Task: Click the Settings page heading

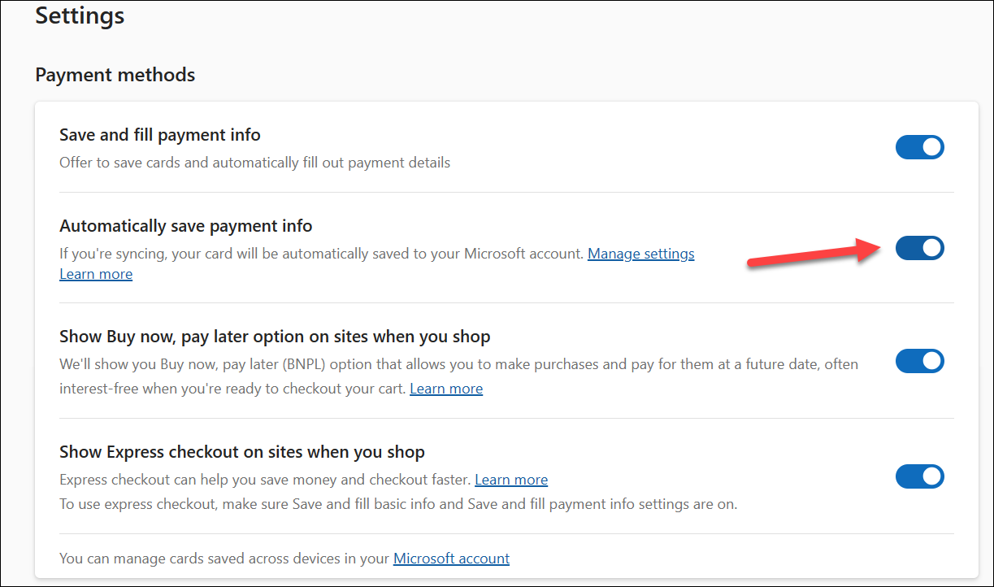Action: [79, 15]
